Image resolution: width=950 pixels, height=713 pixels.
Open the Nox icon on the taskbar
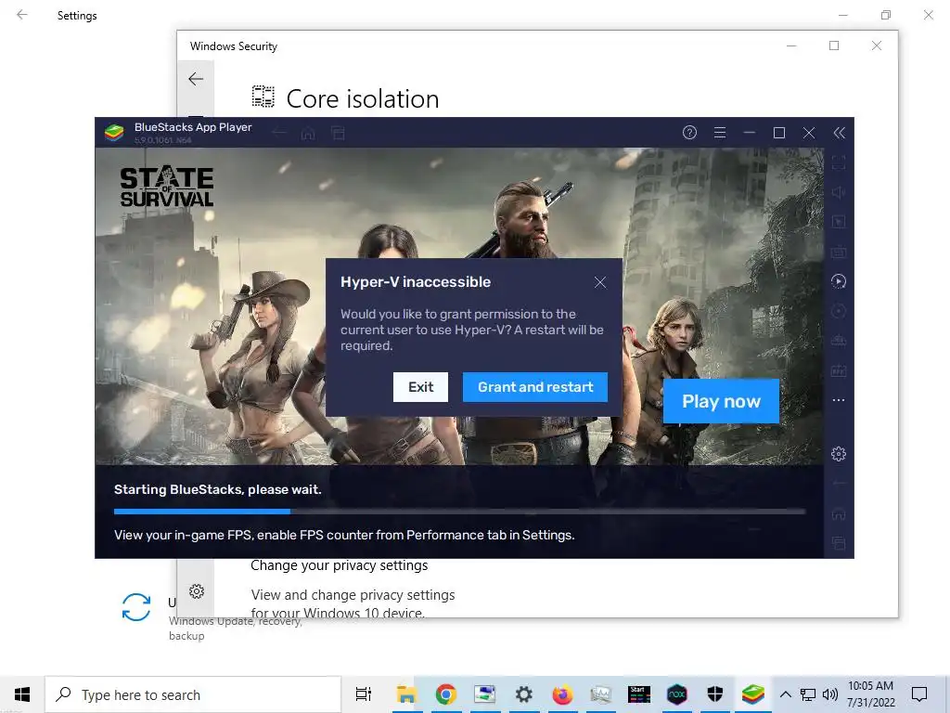(x=676, y=694)
